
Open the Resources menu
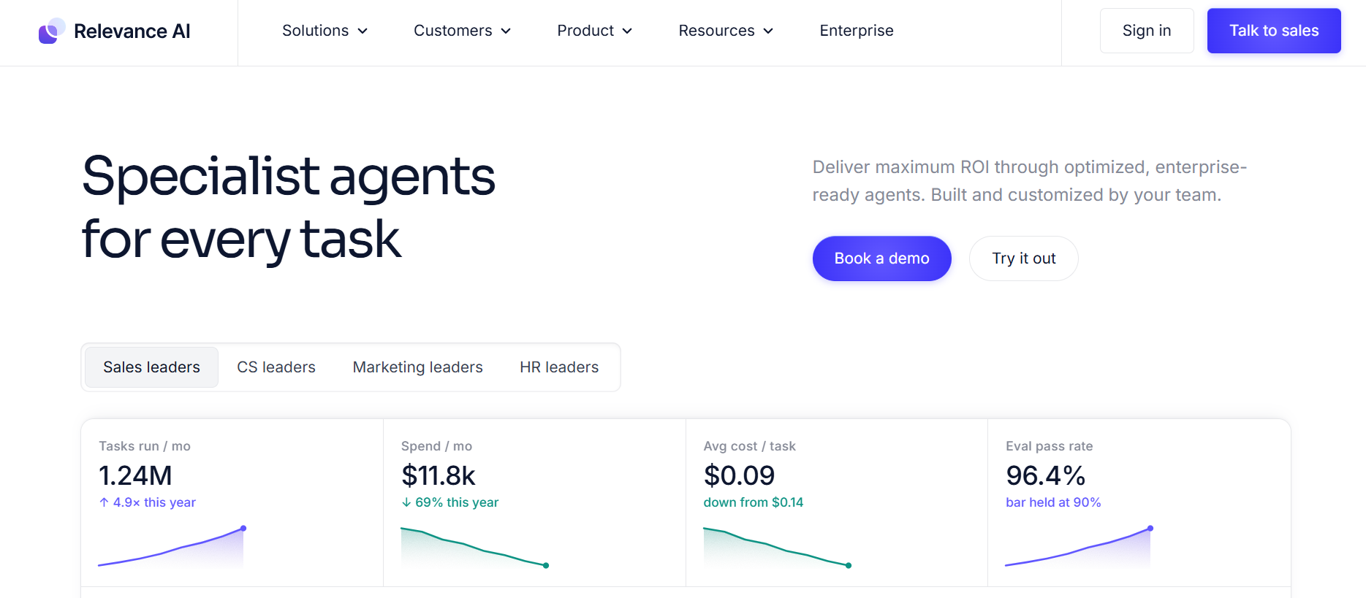[x=726, y=31]
